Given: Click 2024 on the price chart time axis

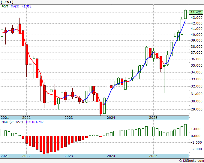Looking at the screenshot, I should pyautogui.click(x=111, y=118).
